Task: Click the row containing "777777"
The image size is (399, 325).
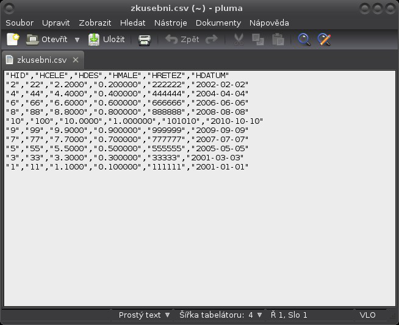Action: coord(127,140)
